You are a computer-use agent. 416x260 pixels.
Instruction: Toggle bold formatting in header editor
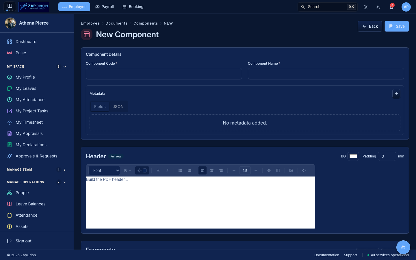pos(158,170)
